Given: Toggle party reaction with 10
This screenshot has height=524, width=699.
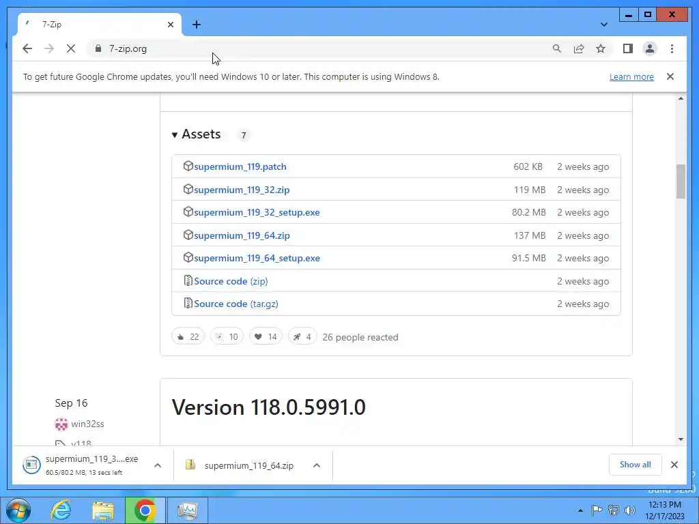Looking at the screenshot, I should click(227, 336).
